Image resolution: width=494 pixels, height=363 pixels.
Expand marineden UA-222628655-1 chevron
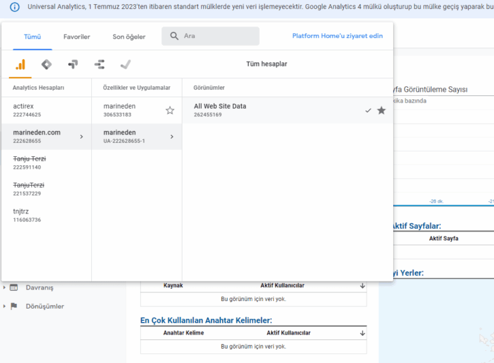click(172, 137)
